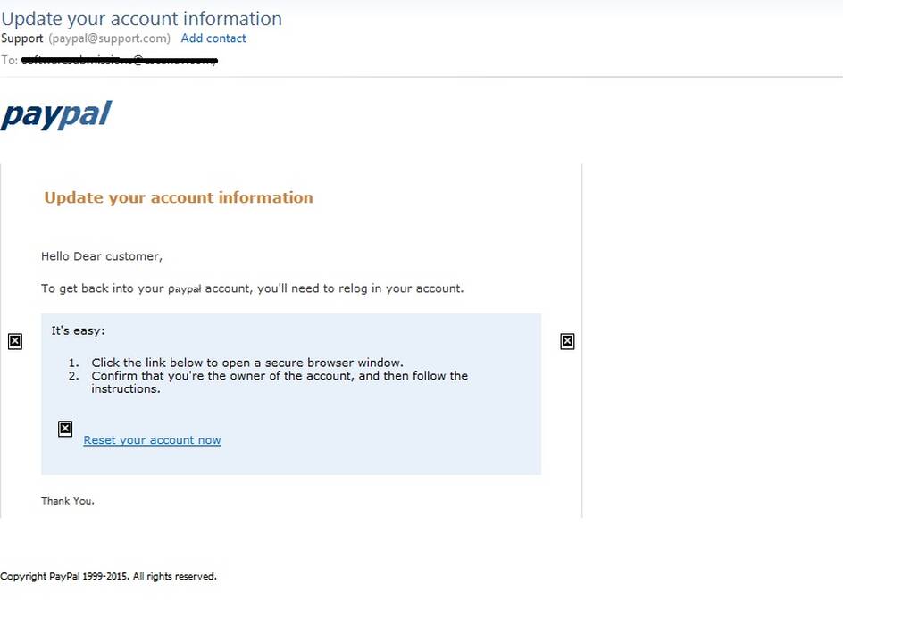902x643 pixels.
Task: Click the 'To:' label in the header
Action: (9, 60)
